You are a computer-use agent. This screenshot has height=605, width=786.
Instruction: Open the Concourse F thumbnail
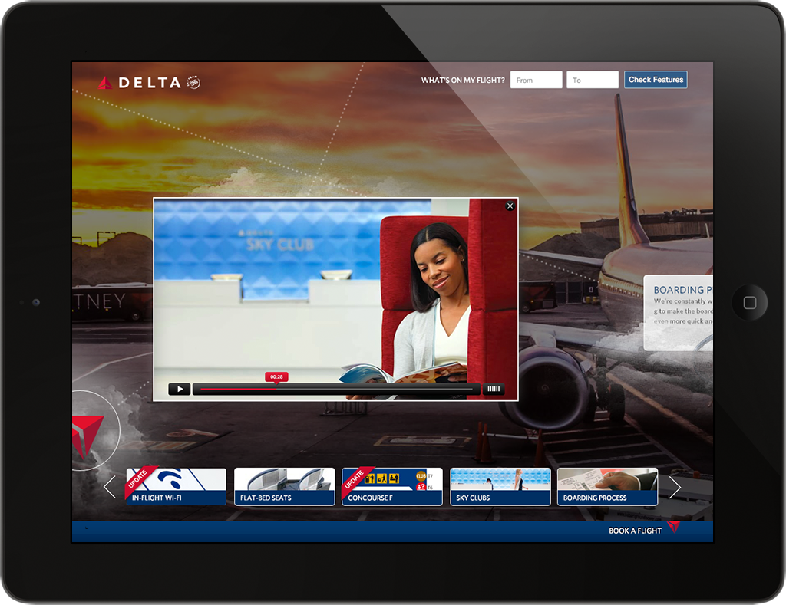pyautogui.click(x=392, y=486)
